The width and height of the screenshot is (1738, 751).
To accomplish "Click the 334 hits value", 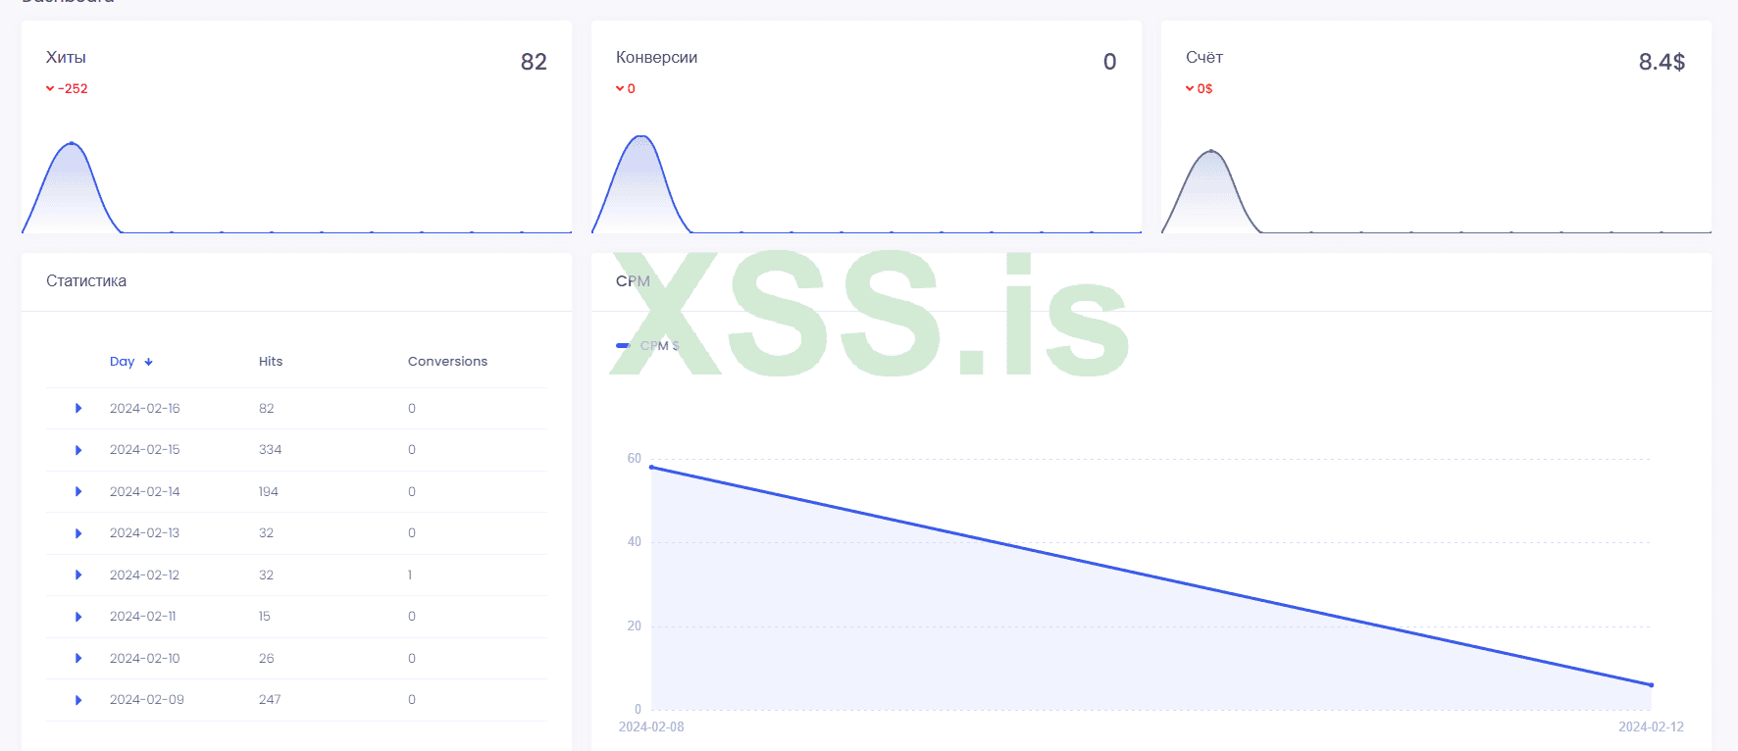I will (270, 450).
